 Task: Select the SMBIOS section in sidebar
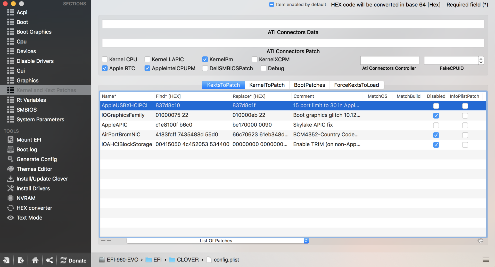(x=27, y=110)
